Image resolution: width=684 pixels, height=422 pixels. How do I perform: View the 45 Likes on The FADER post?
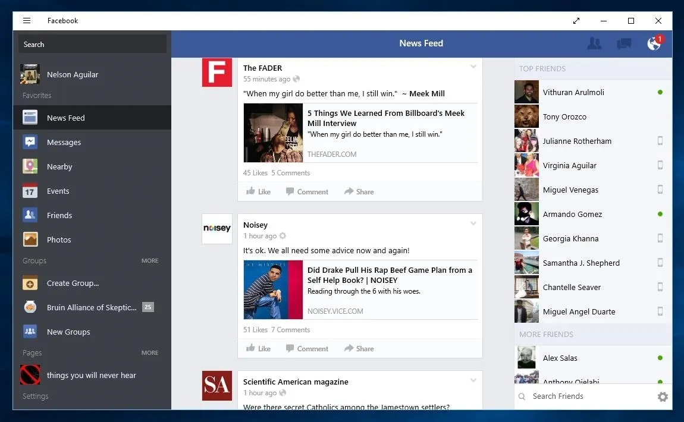pyautogui.click(x=255, y=173)
